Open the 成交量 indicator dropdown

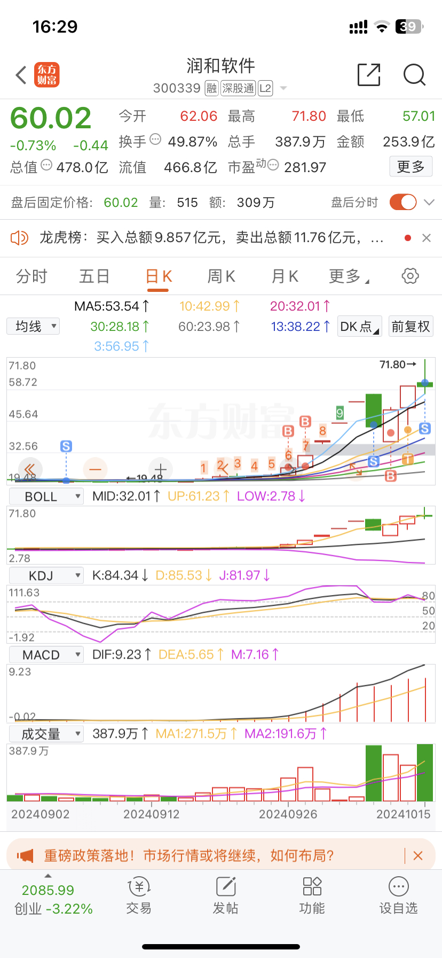coord(46,734)
